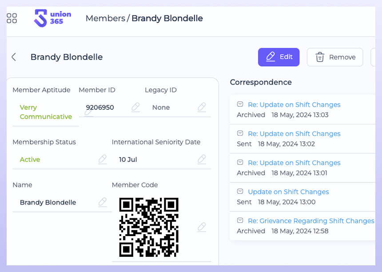382x272 pixels.
Task: Open archived 'Re: Update on Shift Changes' 13:03
Action: (x=294, y=105)
